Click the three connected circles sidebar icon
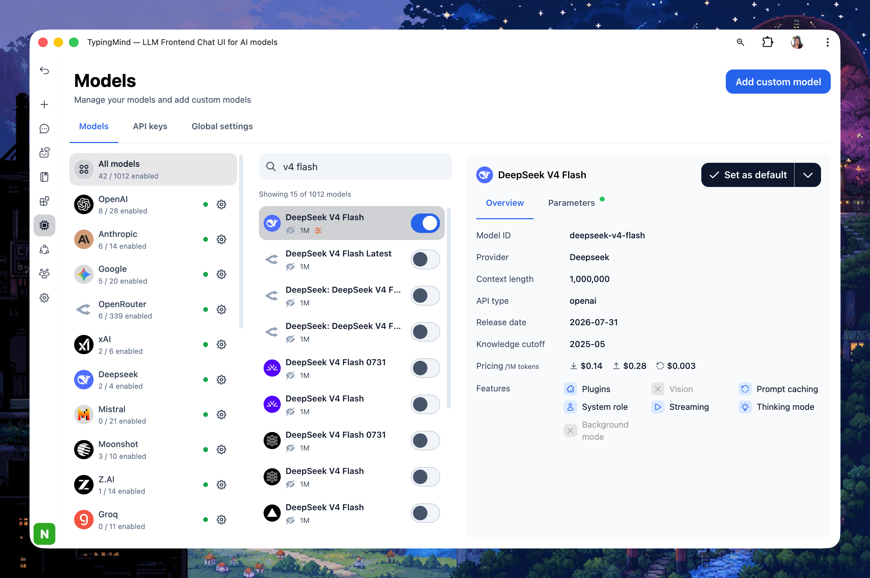 44,249
